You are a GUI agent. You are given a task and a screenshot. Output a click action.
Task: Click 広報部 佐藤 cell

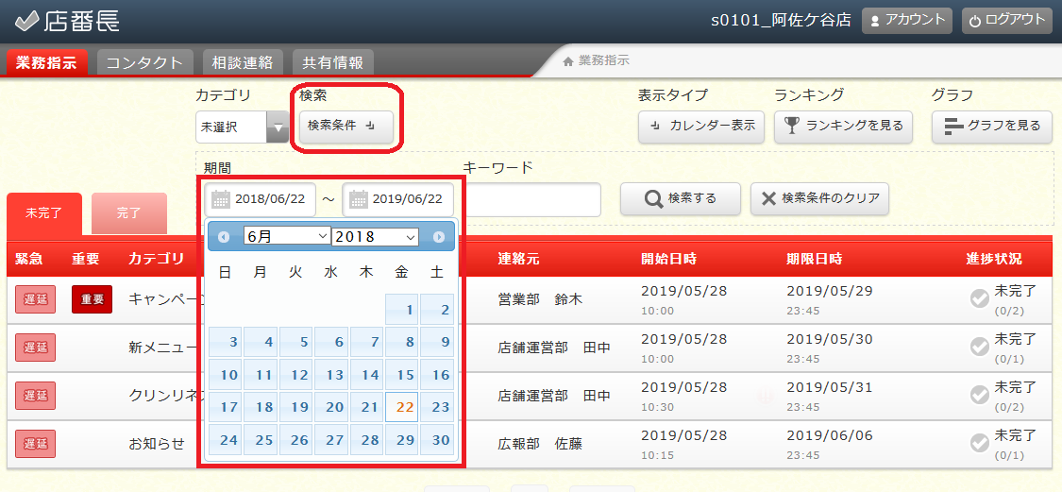540,444
